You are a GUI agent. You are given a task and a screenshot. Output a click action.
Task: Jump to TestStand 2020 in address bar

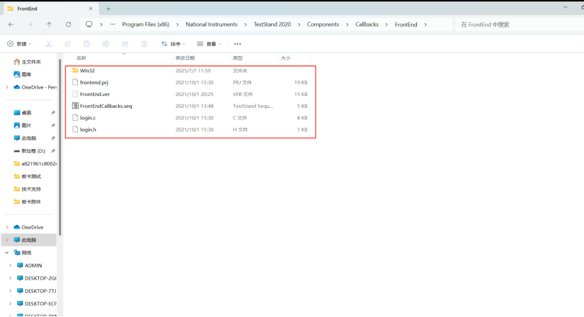[x=272, y=24]
